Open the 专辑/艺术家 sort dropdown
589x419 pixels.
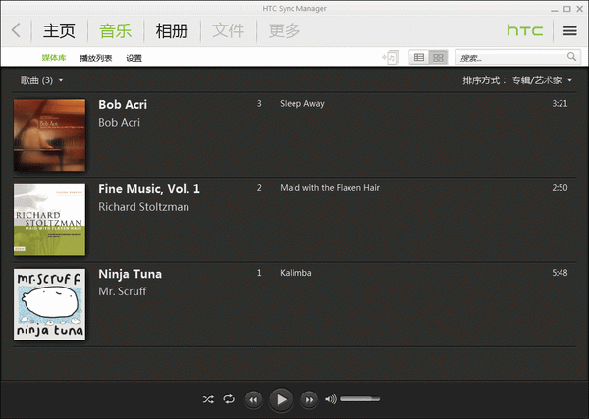[542, 79]
